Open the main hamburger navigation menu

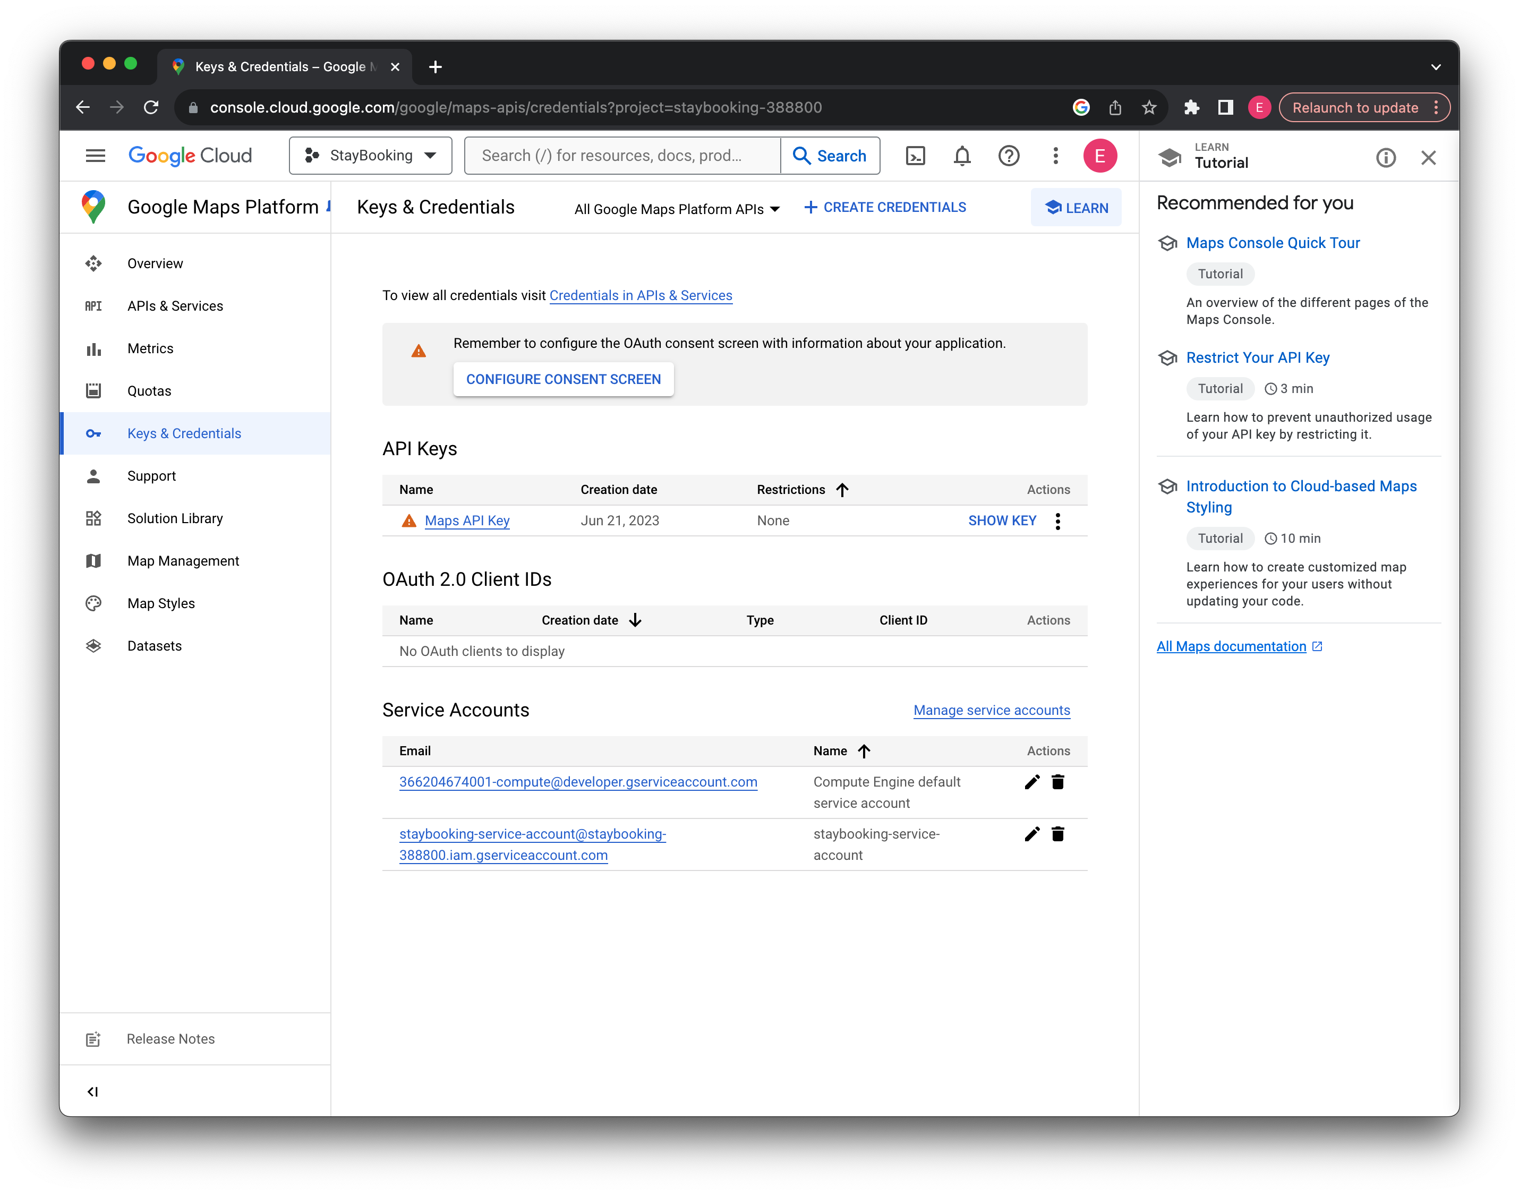95,155
